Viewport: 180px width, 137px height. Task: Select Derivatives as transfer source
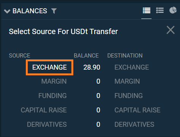[x=47, y=125]
